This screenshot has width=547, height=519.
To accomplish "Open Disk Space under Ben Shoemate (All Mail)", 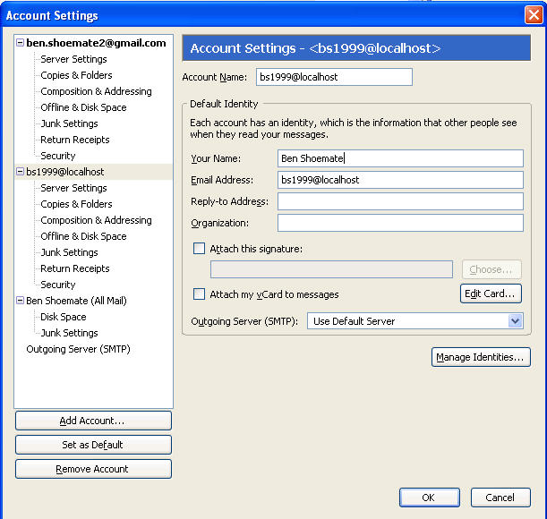I will (64, 317).
